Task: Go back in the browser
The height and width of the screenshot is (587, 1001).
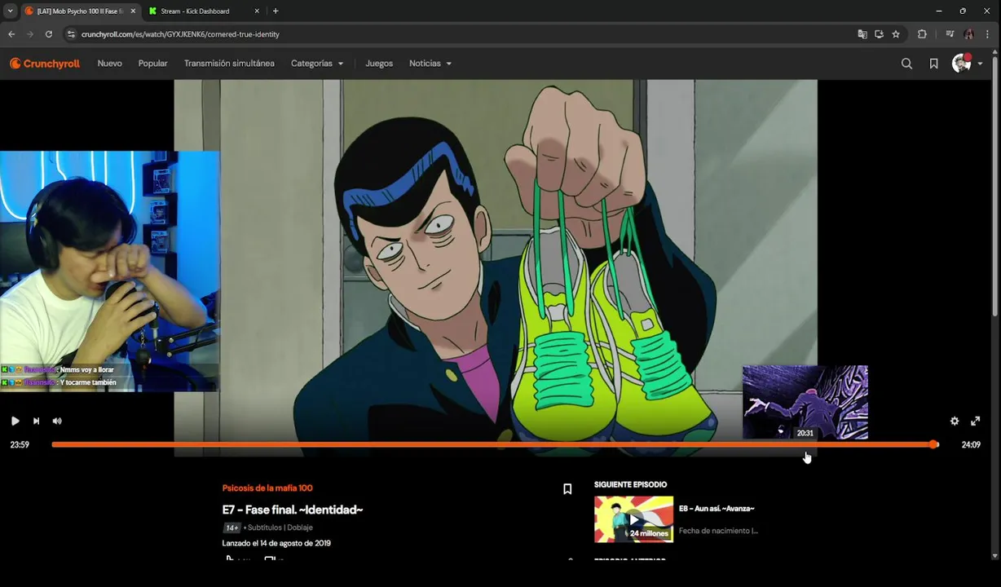Action: pyautogui.click(x=11, y=34)
